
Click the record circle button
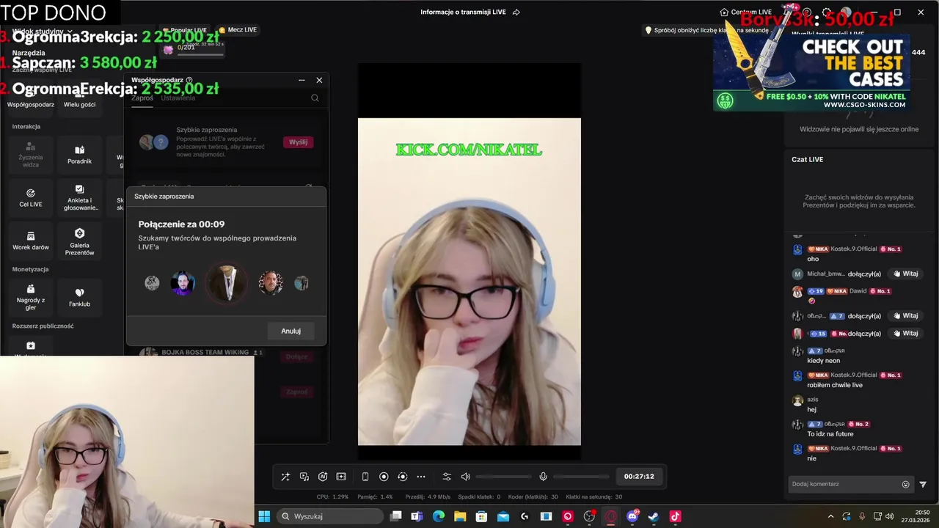point(384,477)
